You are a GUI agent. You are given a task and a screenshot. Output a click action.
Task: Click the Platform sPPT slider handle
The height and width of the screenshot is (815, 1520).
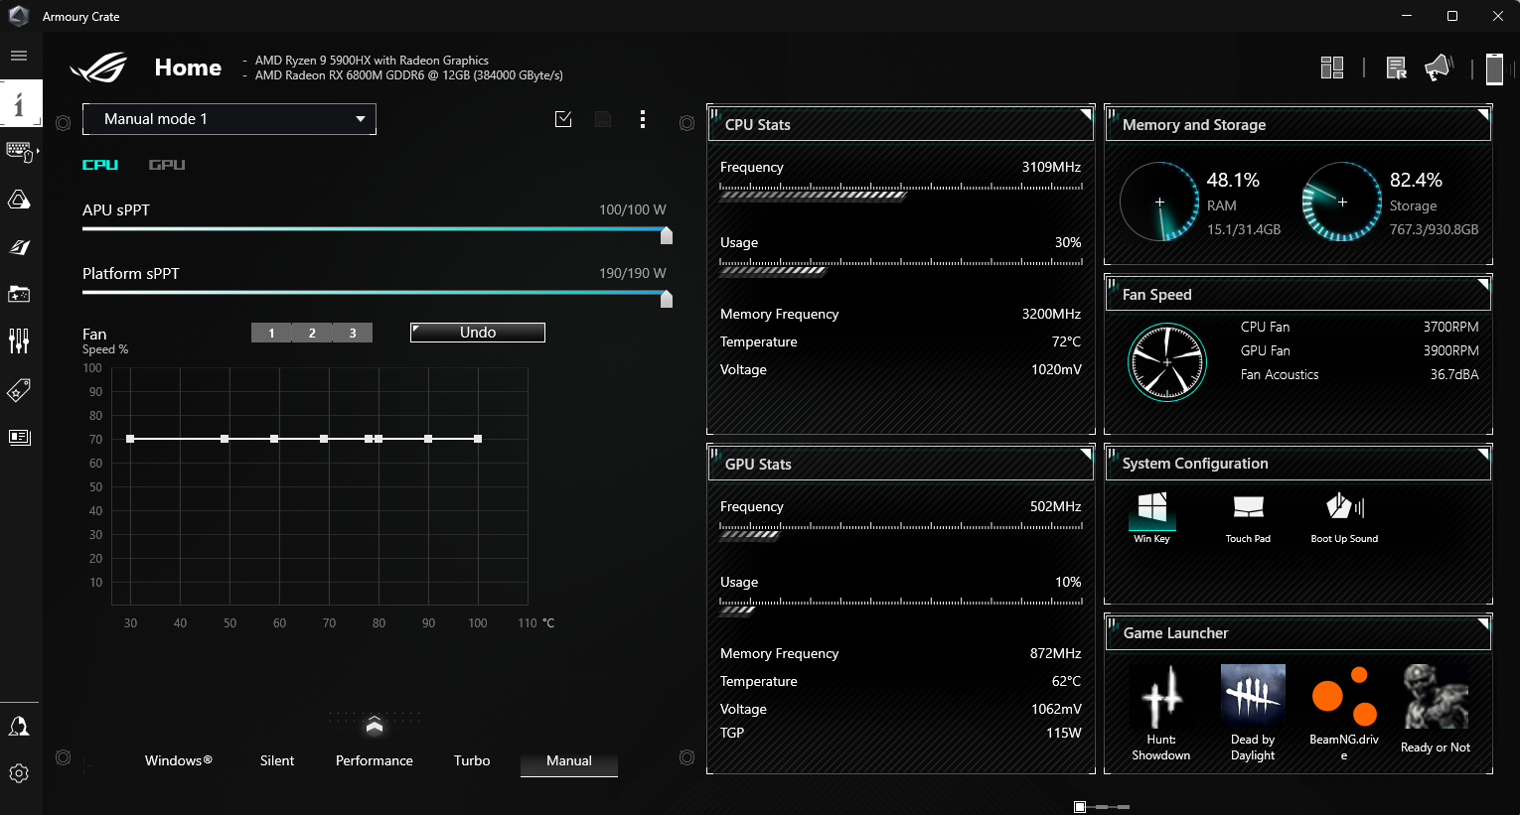pos(667,299)
